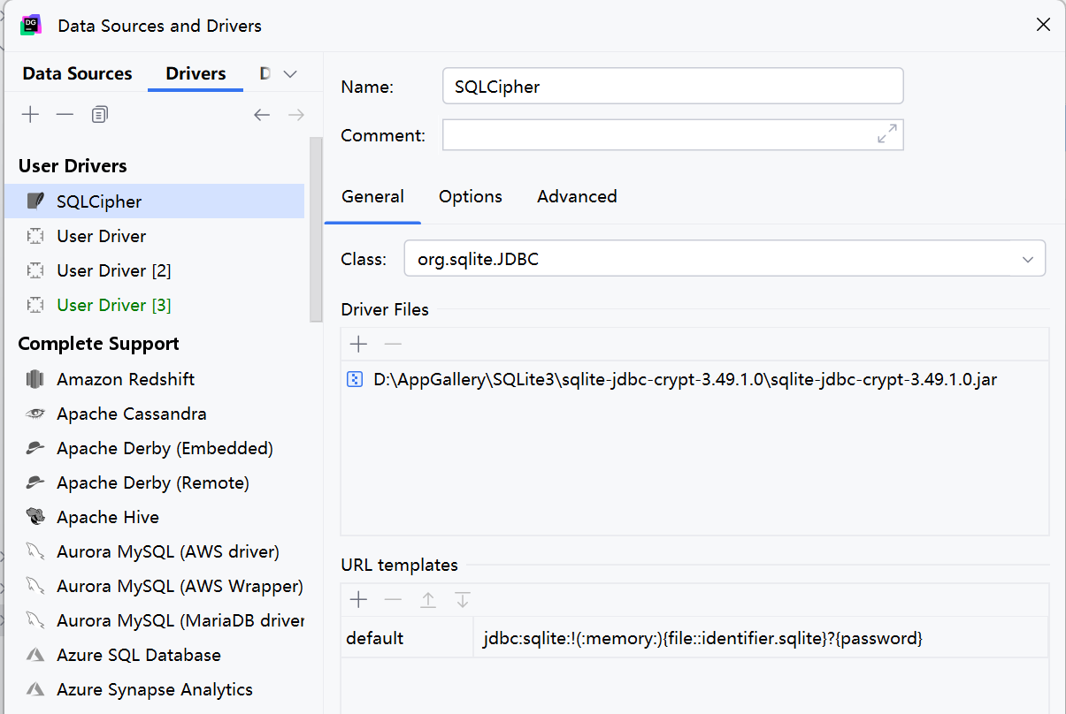1066x714 pixels.
Task: Remove driver file with minus icon
Action: 393,344
